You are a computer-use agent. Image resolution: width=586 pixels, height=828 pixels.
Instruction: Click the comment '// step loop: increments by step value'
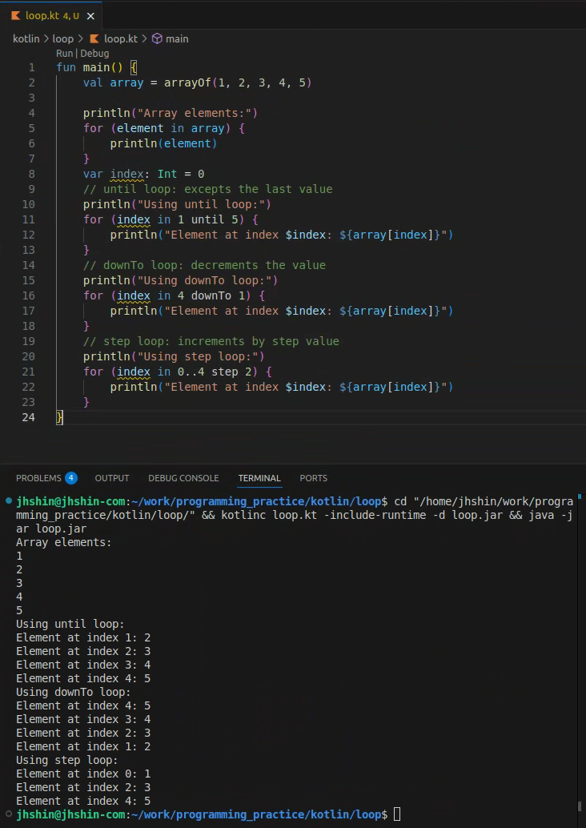tap(211, 341)
